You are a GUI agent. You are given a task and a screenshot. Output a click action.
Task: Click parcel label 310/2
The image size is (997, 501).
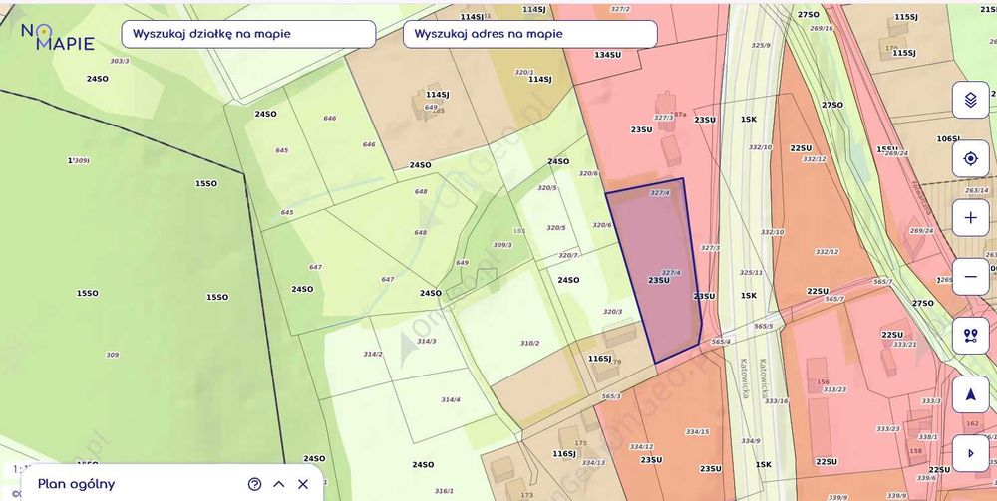point(529,343)
